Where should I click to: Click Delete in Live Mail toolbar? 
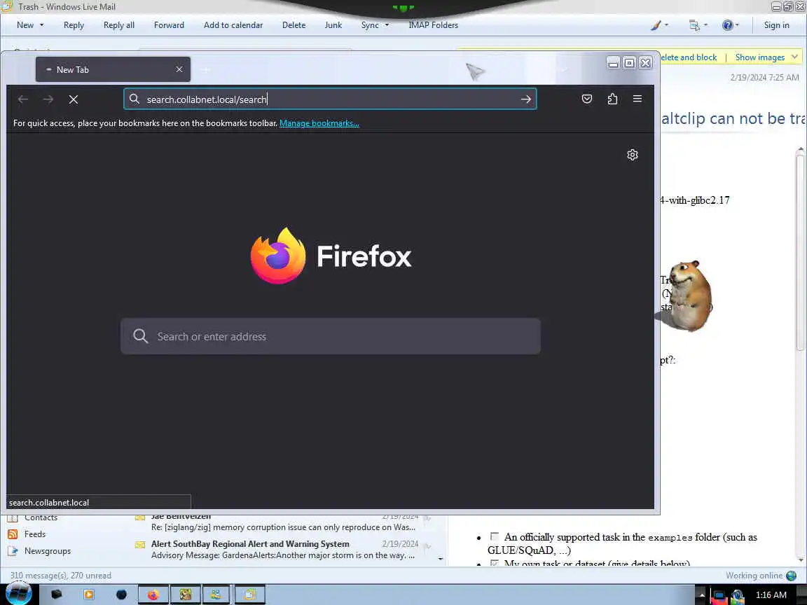pyautogui.click(x=294, y=25)
